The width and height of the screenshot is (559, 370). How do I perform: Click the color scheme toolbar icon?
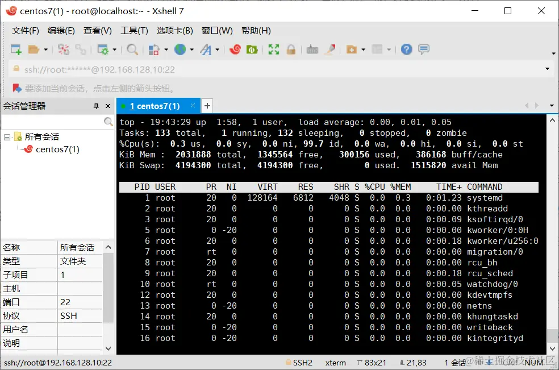click(x=154, y=49)
